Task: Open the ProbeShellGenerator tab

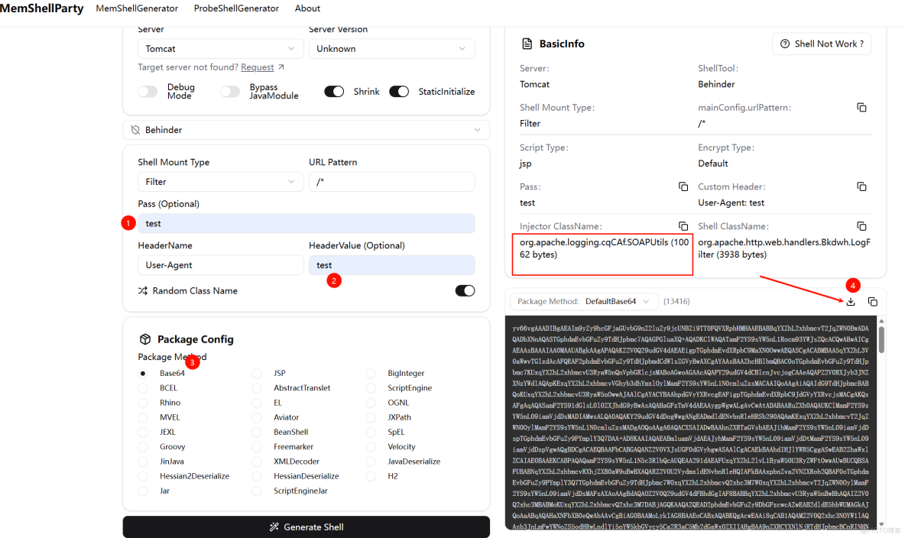Action: pos(236,8)
